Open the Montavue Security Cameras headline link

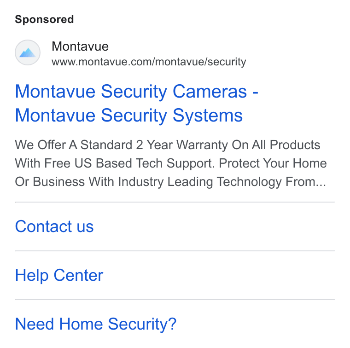point(136,103)
